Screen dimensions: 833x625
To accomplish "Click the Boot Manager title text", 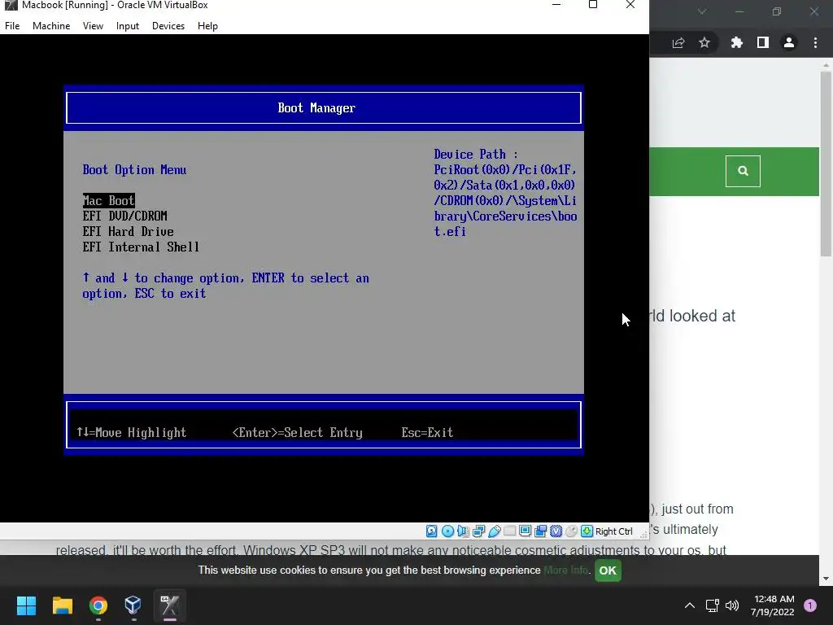I will [316, 108].
